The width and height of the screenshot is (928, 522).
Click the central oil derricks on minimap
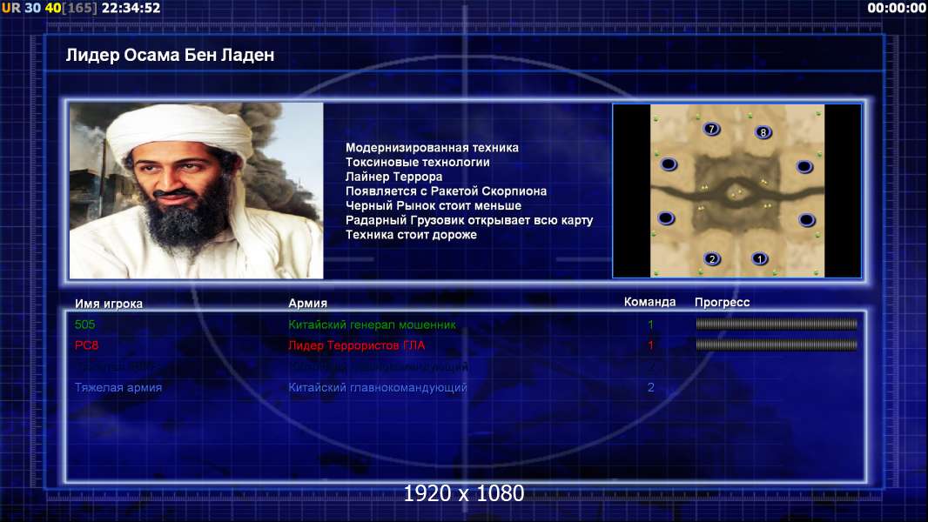736,193
